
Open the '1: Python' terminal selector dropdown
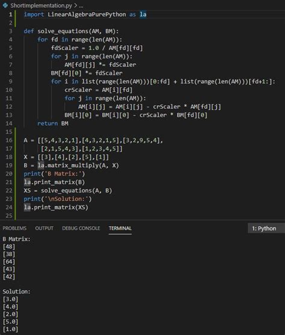[266, 229]
